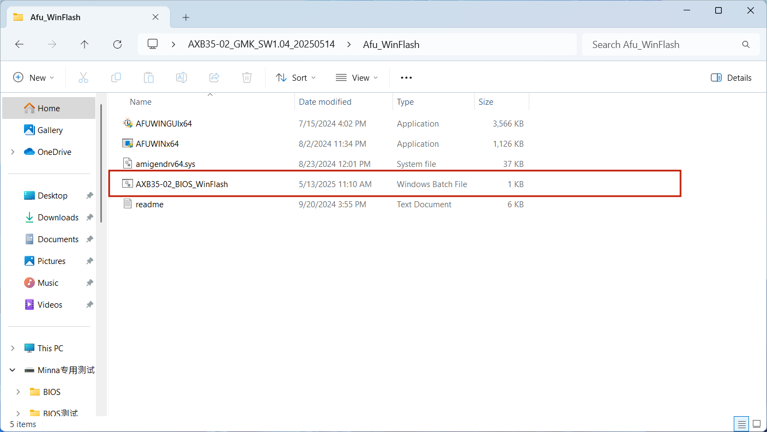This screenshot has width=767, height=432.
Task: Unpin Videos from quick access
Action: click(x=89, y=305)
